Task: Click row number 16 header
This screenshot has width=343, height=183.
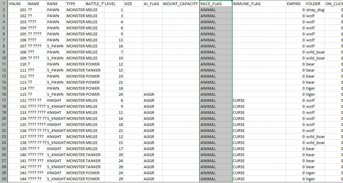Action: point(4,95)
